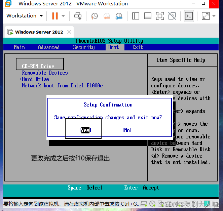The width and height of the screenshot is (223, 211).
Task: Take a snapshot of this virtual machine
Action: click(95, 16)
